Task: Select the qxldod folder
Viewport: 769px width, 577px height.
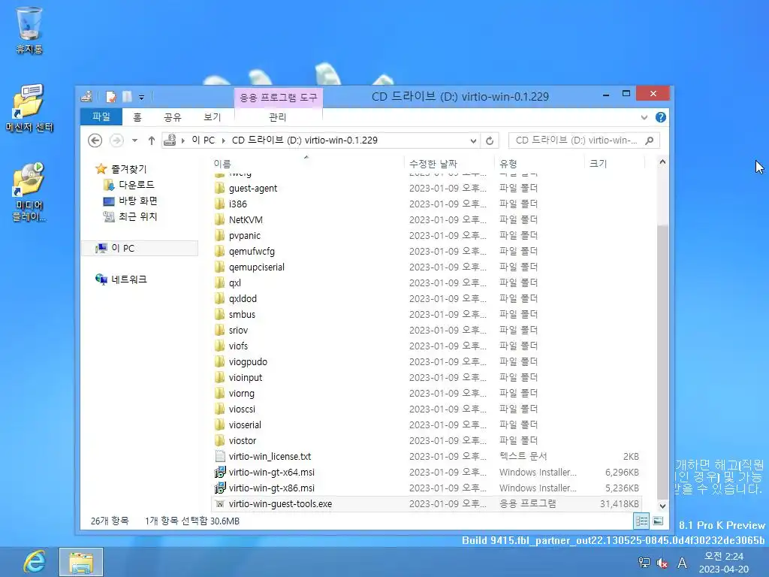Action: [243, 299]
